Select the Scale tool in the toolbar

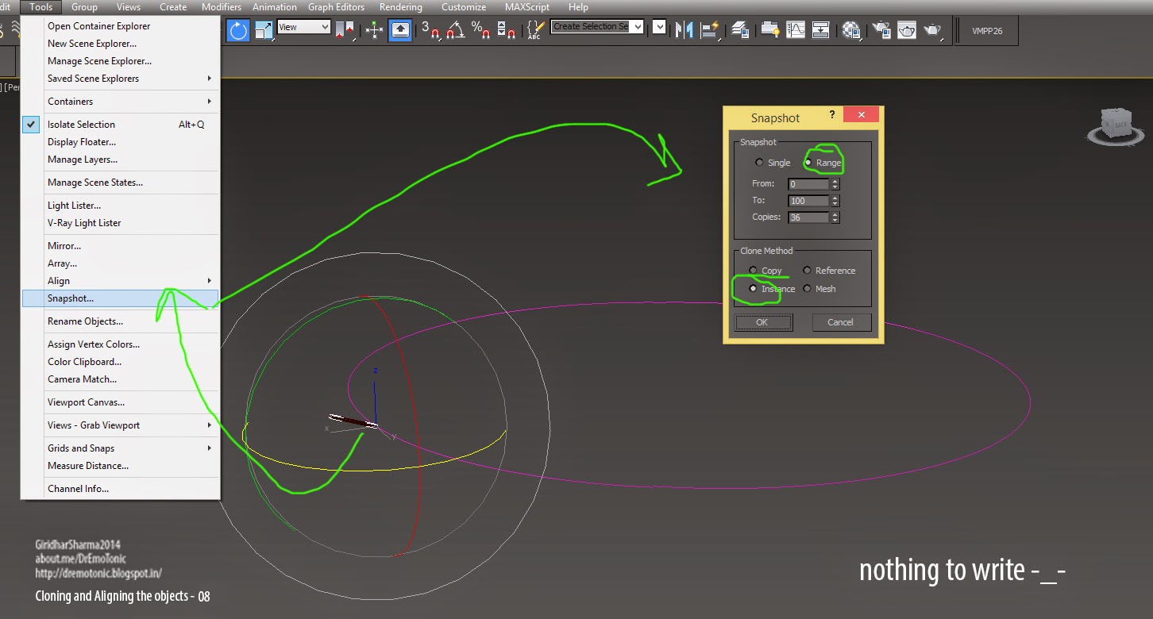tap(264, 30)
